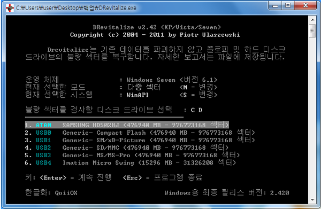Click the "DRevitalize v2.42" header line

click(157, 27)
